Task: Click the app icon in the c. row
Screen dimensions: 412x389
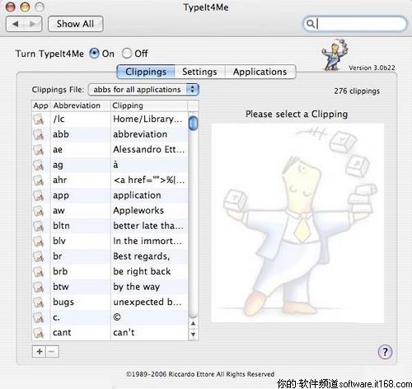Action: 39,317
